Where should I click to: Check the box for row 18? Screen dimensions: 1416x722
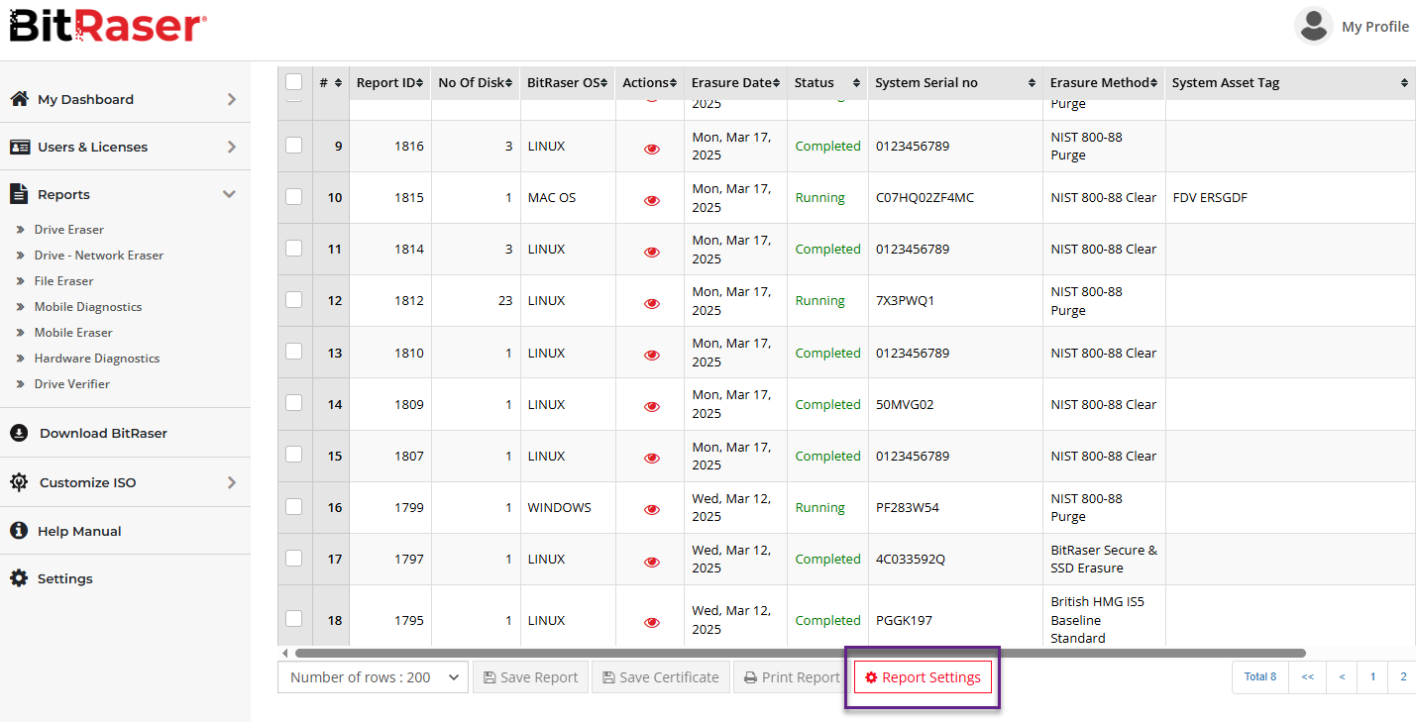click(x=294, y=618)
